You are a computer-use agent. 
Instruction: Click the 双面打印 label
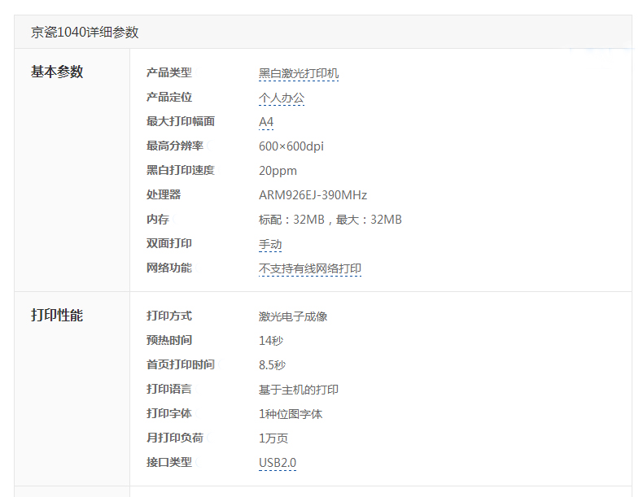[x=169, y=243]
